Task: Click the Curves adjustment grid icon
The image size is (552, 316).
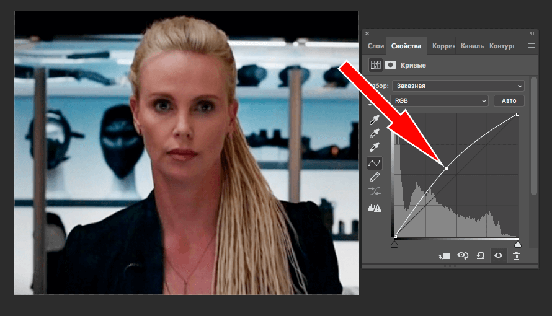Action: point(376,65)
